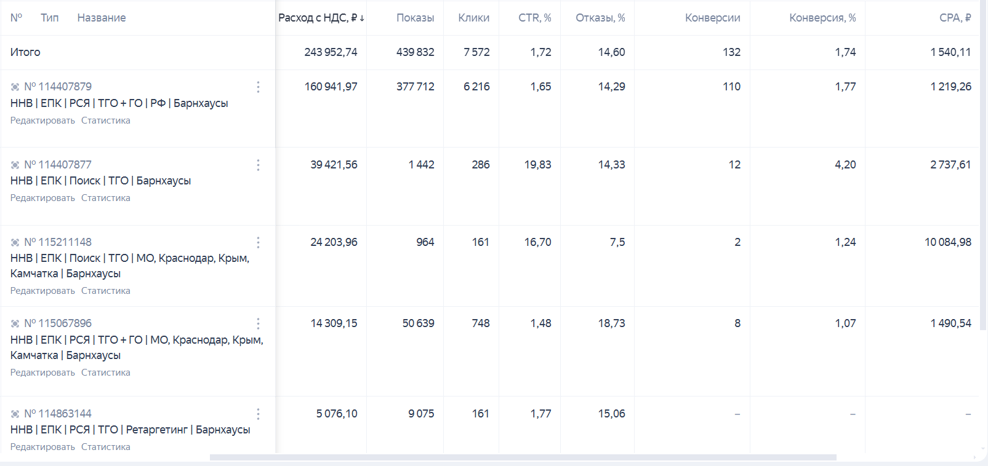Click the campaign icon next to №115067896

pyautogui.click(x=15, y=323)
